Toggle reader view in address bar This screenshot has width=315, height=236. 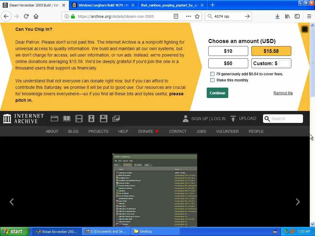176,17
